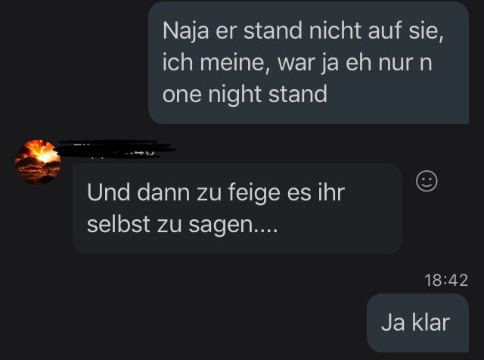Click the word "klar" in the last bubble
This screenshot has height=360, width=484.
(431, 322)
